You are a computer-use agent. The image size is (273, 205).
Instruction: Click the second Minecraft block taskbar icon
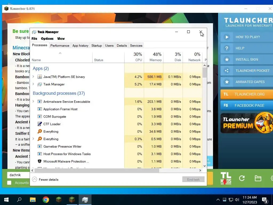pos(72,200)
